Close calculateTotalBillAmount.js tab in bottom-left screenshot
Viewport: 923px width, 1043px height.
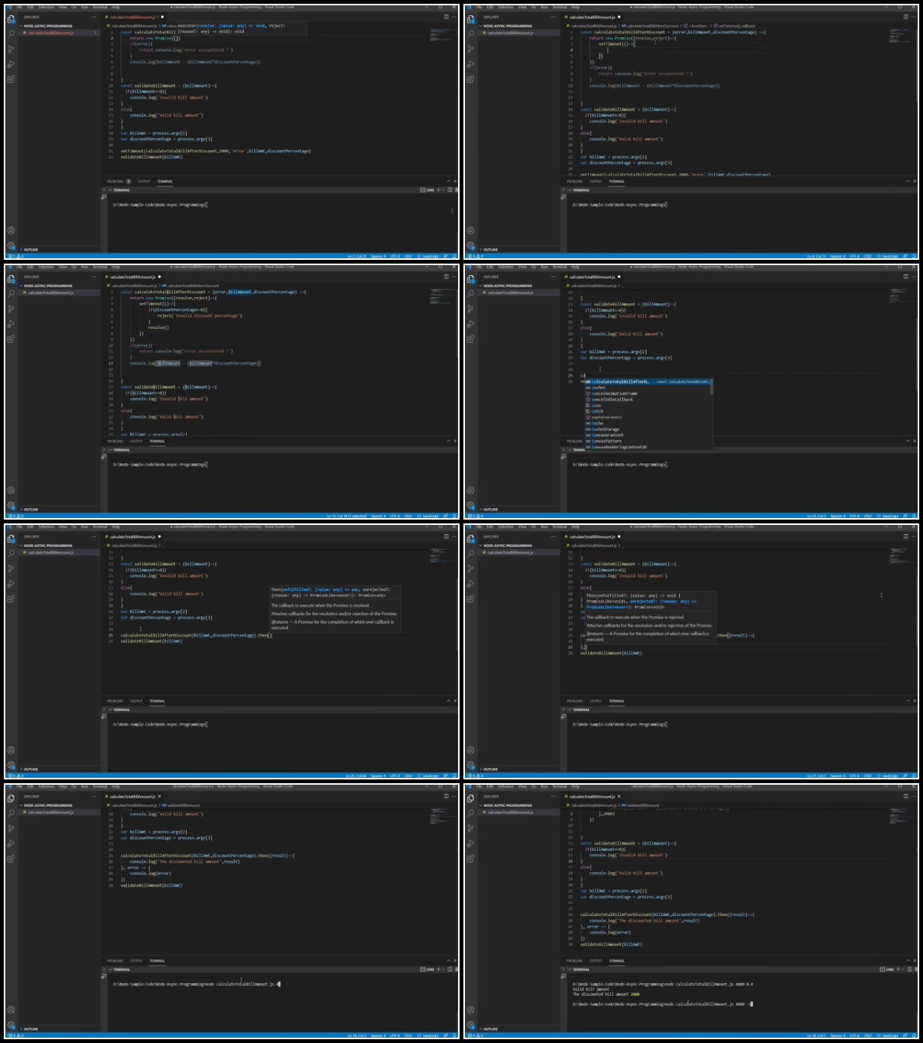click(160, 796)
